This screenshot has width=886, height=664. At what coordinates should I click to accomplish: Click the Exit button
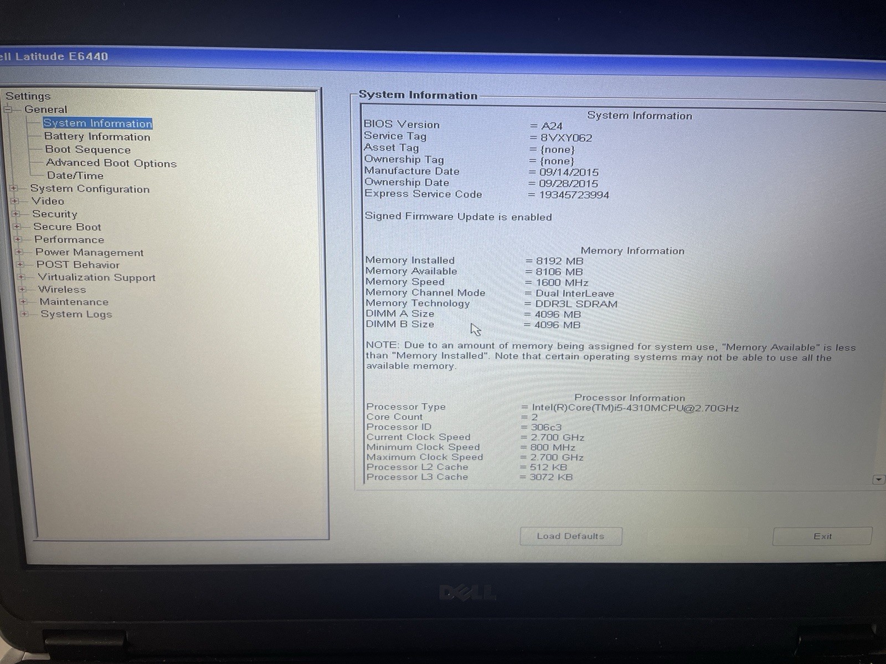point(822,536)
